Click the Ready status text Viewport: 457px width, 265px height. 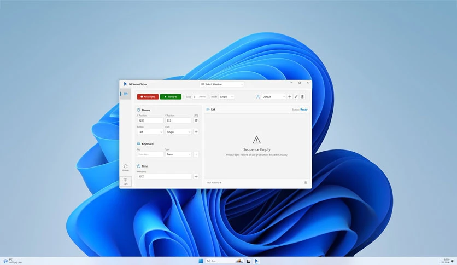click(x=304, y=110)
